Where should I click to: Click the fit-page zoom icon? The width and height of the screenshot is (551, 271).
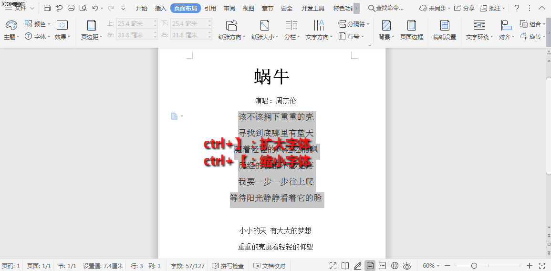pos(542,266)
